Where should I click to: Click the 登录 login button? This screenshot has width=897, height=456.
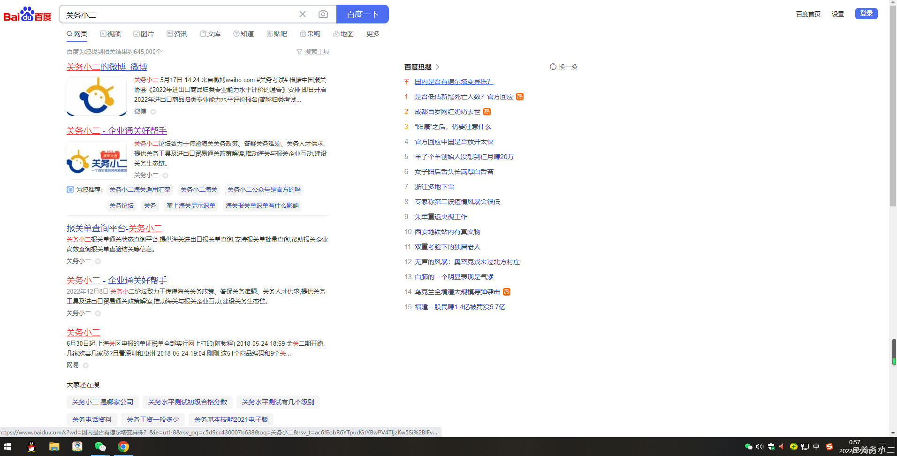[x=867, y=13]
